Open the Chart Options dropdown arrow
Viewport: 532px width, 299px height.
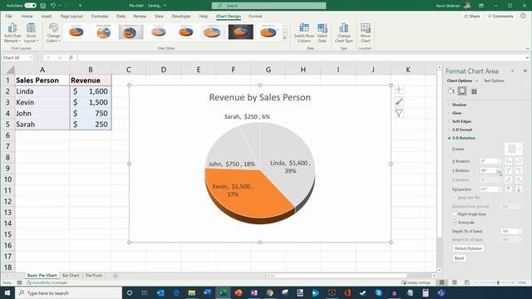click(476, 81)
